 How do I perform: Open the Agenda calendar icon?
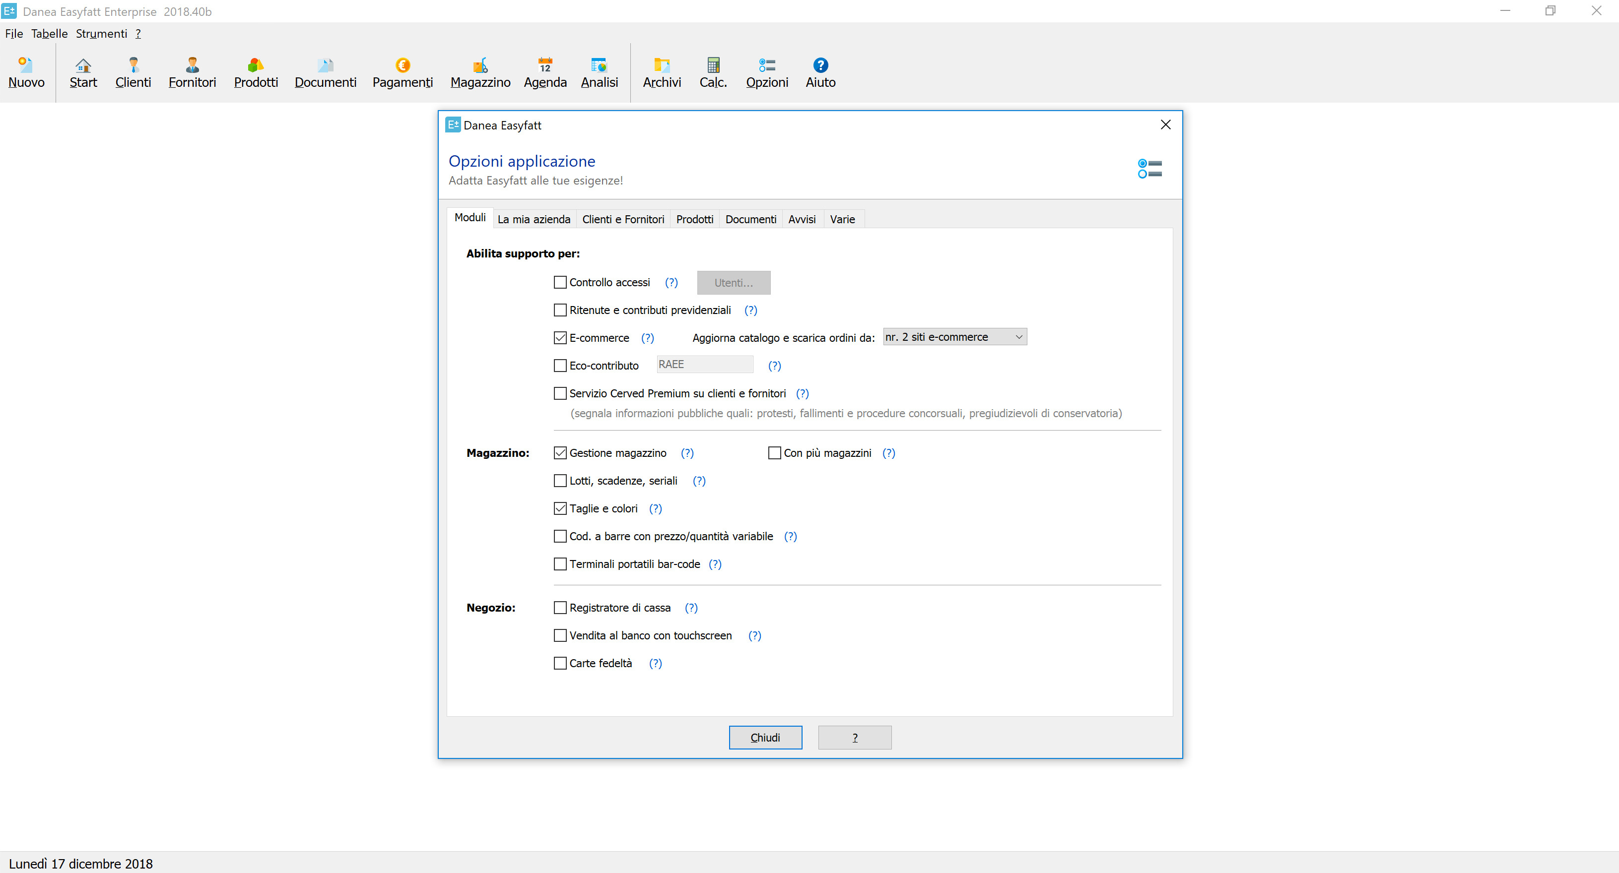click(x=544, y=65)
